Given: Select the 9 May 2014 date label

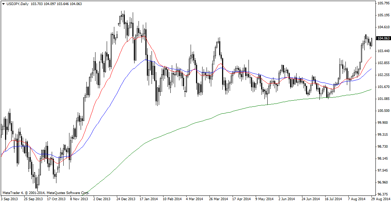Looking at the screenshot, I should click(264, 199).
